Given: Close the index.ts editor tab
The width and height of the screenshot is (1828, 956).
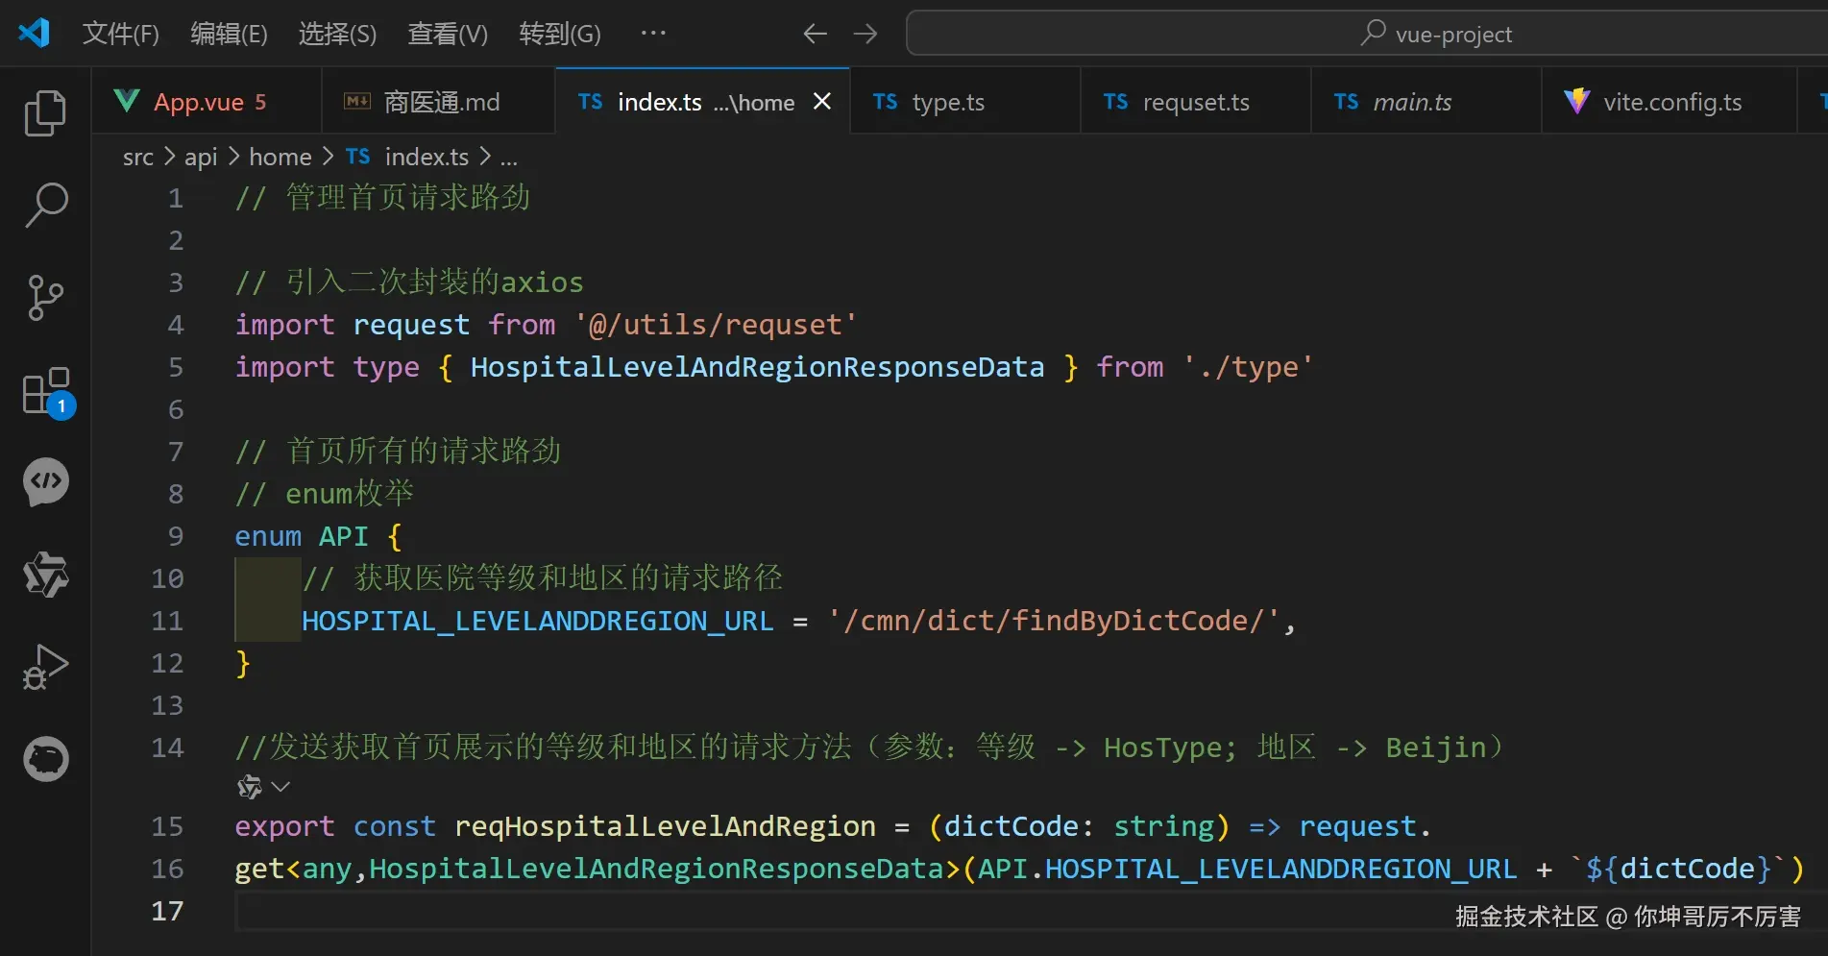Looking at the screenshot, I should (821, 101).
